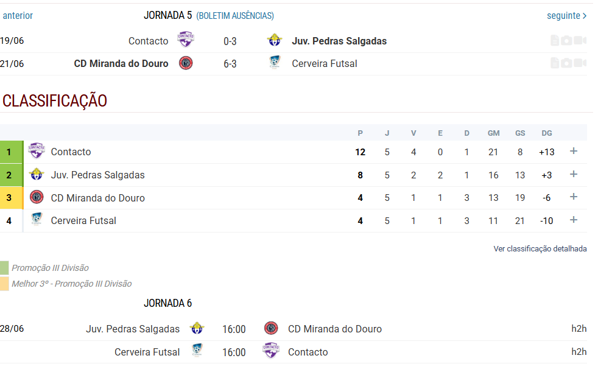Expand CD Miranda do Douro standings row
The height and width of the screenshot is (375, 598).
[574, 197]
